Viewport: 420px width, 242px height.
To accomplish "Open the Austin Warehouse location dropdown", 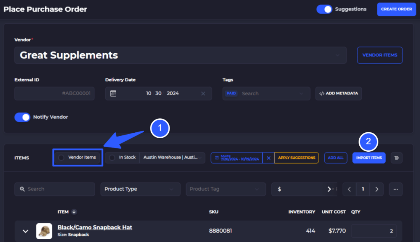I will coord(172,158).
